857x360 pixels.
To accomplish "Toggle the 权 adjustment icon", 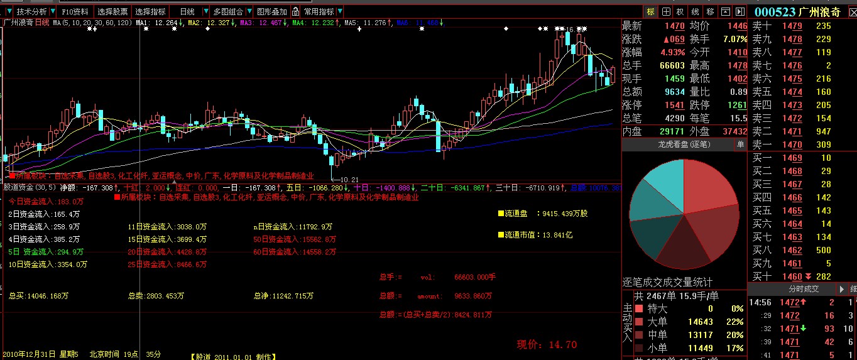I will point(680,11).
